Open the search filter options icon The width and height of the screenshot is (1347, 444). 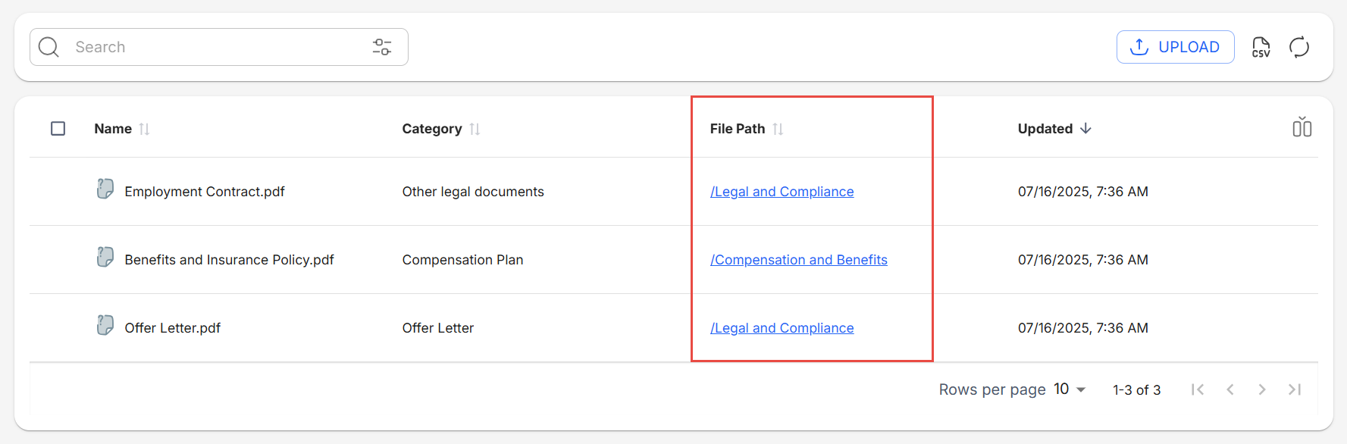[x=382, y=47]
